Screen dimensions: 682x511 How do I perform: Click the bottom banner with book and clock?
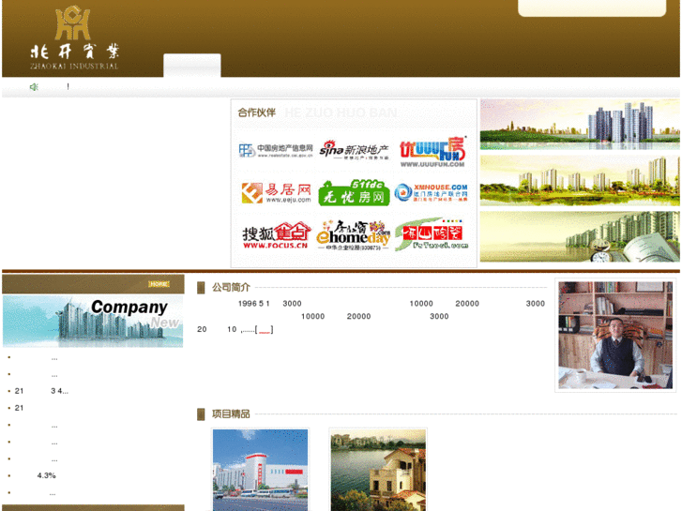(580, 236)
